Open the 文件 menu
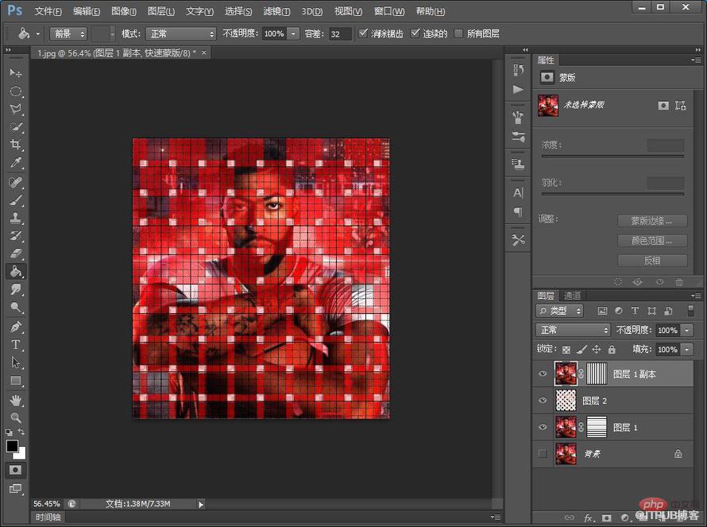707x527 pixels. click(x=48, y=11)
